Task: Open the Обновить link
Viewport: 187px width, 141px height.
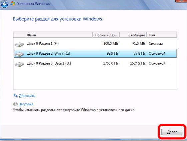Action: (27, 96)
